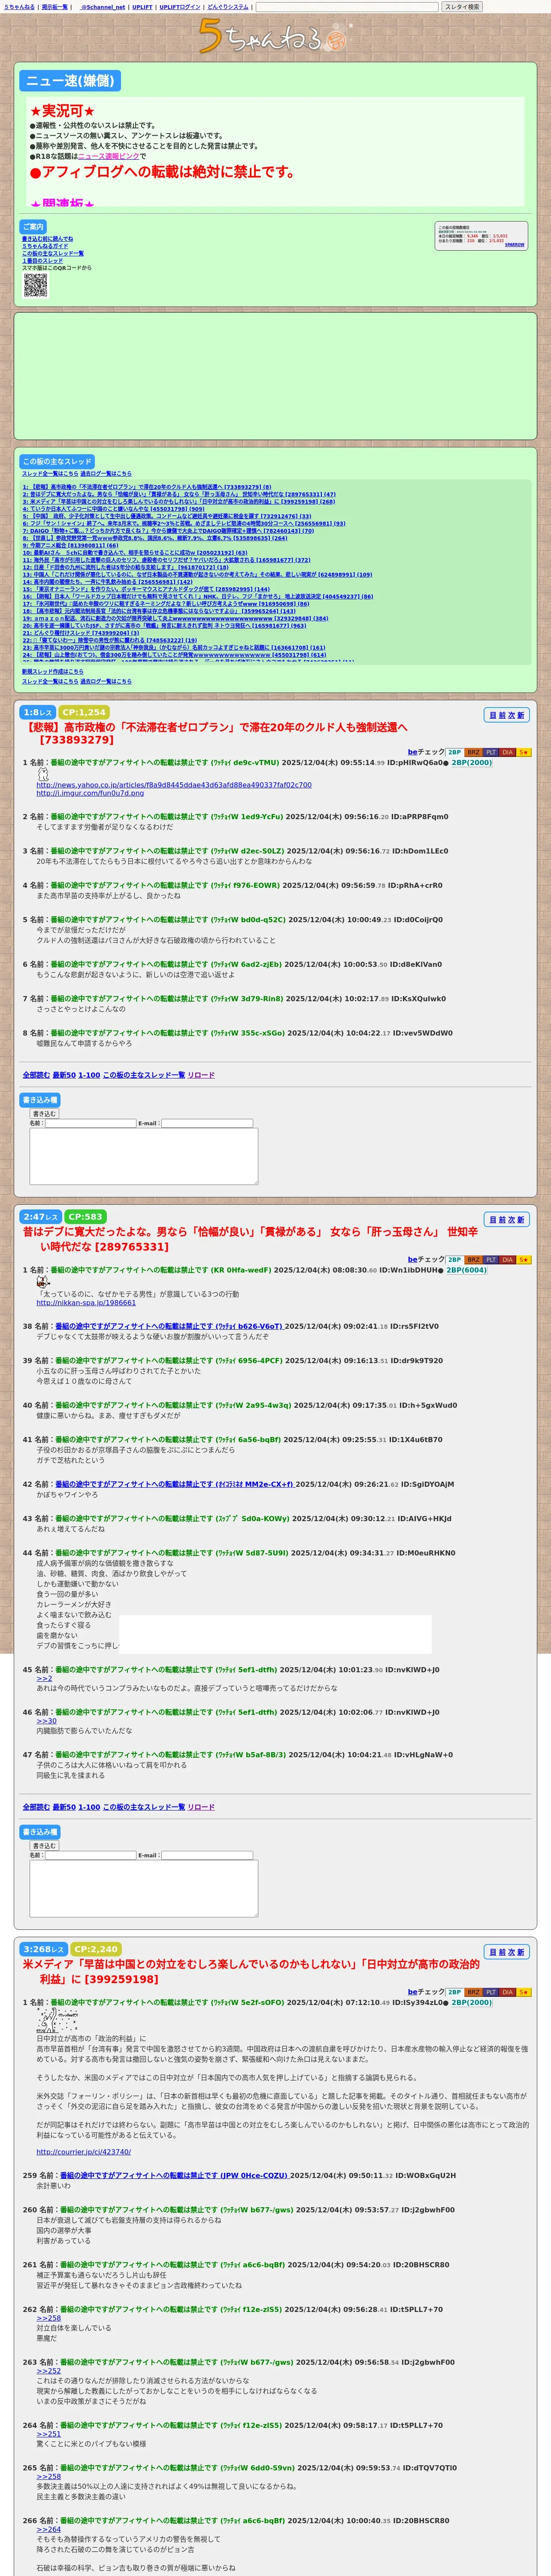Viewport: 551px width, 2576px height.
Task: Click the Shift_JIS art avatar in thread 1 post 1
Action: click(x=43, y=774)
